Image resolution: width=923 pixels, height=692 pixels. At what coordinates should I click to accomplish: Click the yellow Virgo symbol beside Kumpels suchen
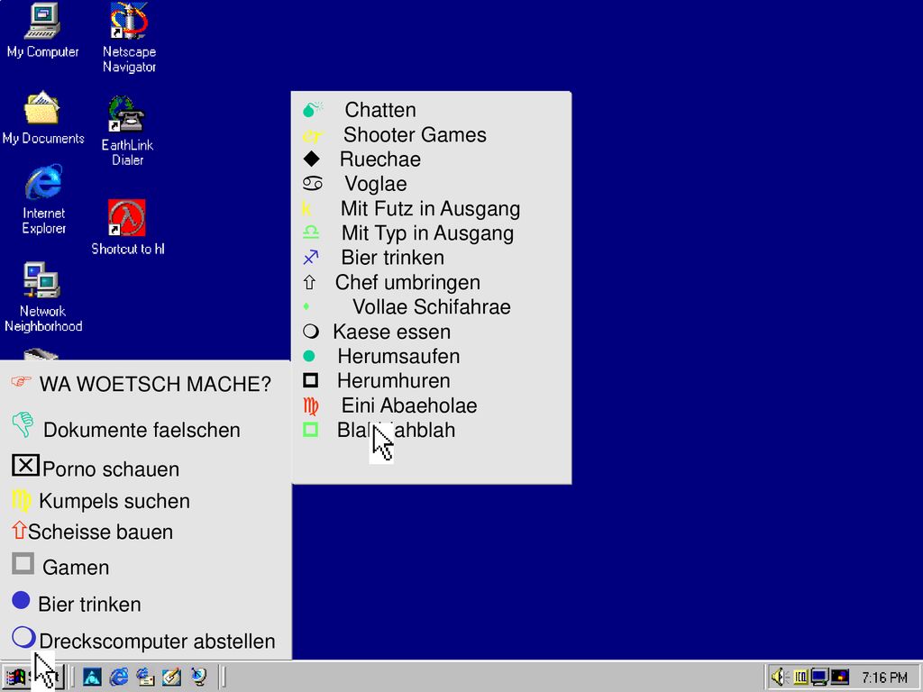pos(22,500)
